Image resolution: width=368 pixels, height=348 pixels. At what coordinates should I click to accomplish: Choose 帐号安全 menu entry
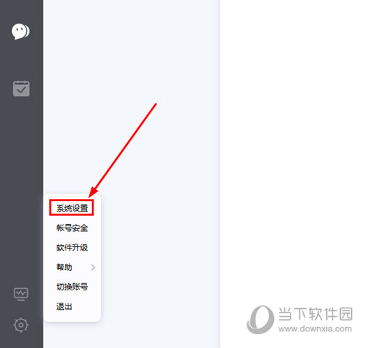pyautogui.click(x=72, y=228)
